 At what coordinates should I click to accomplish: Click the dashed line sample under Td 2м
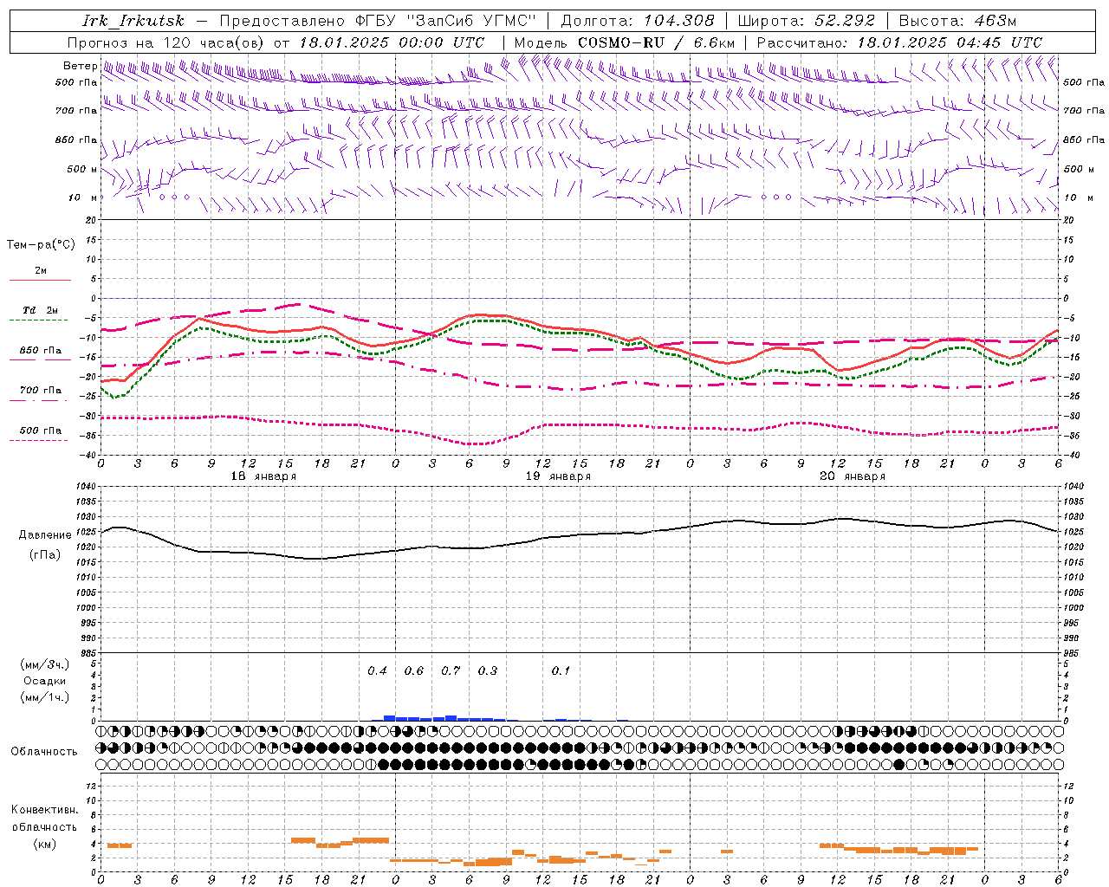[39, 320]
